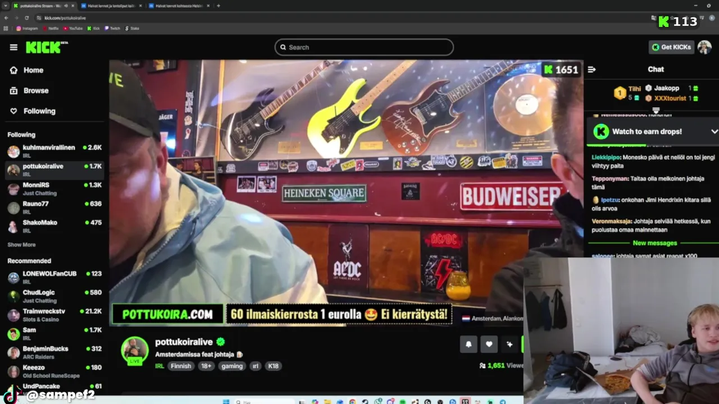
Task: Open MonniRS followed channel
Action: point(54,189)
